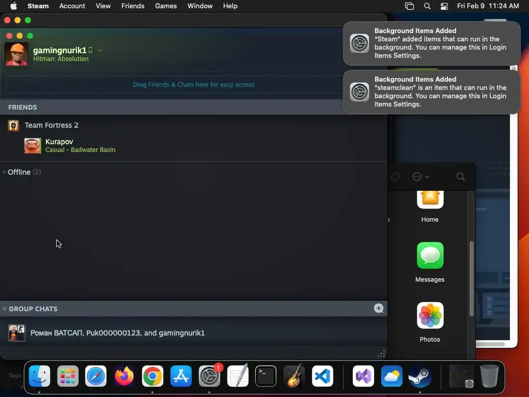Open the cloud weather app in Dock
The image size is (529, 397).
click(392, 376)
